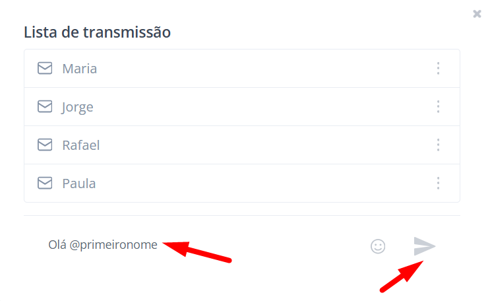The width and height of the screenshot is (490, 301).
Task: Expand the three-dot options menu for Jorge
Action: pos(438,106)
